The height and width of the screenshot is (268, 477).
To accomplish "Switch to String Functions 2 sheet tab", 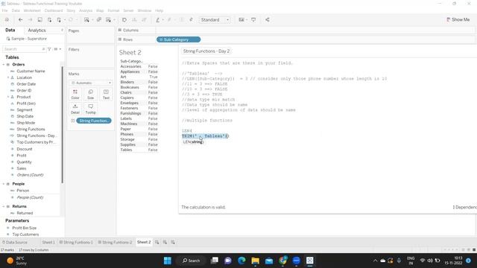I will (115, 242).
